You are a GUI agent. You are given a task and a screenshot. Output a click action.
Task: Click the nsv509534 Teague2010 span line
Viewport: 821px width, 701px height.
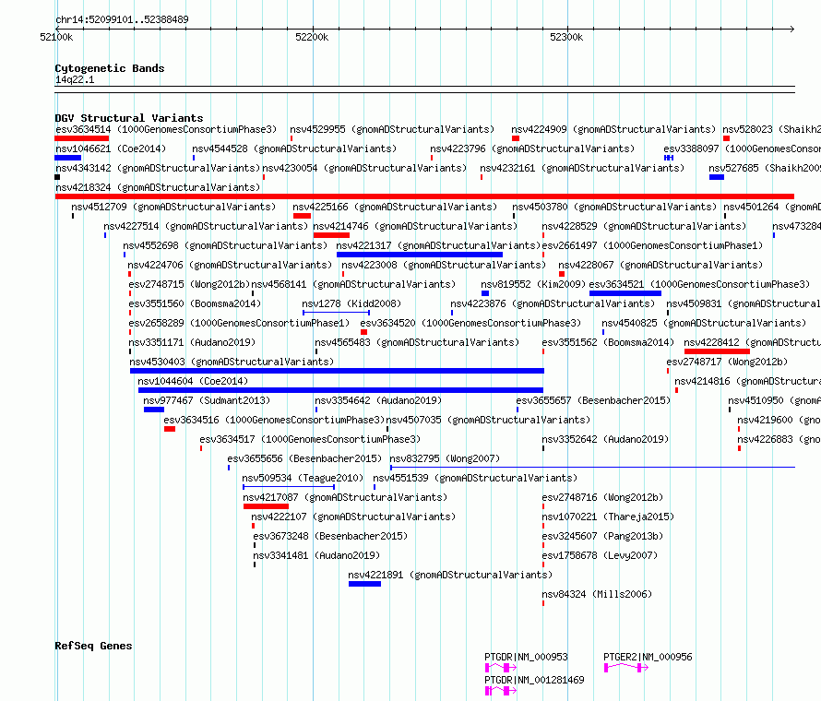coord(289,487)
